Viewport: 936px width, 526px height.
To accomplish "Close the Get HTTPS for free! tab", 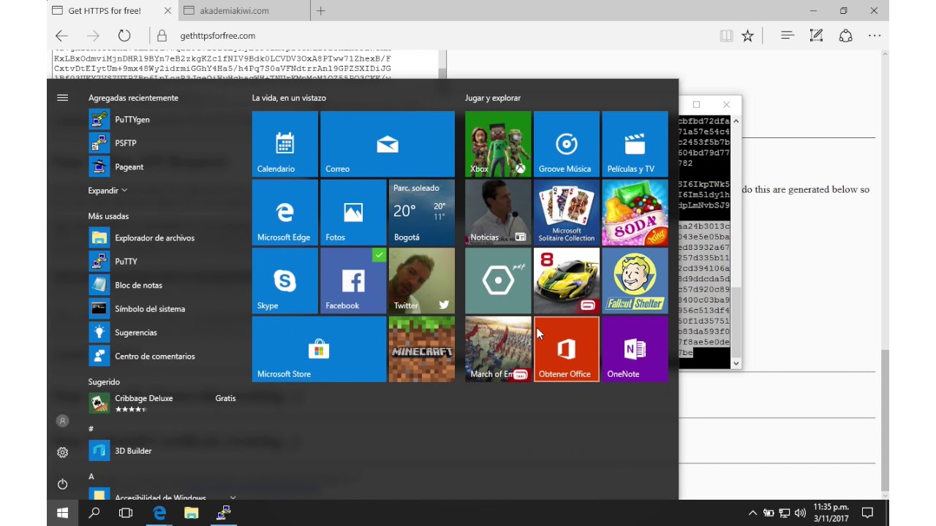I will tap(168, 11).
